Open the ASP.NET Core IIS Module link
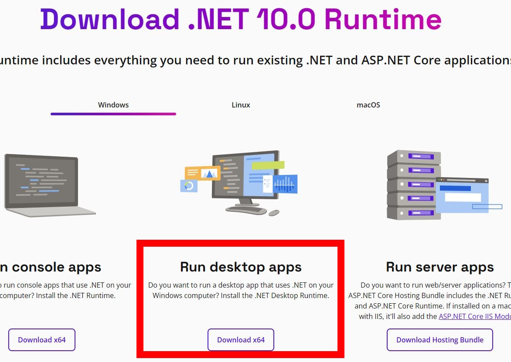This screenshot has width=511, height=362. point(475,316)
